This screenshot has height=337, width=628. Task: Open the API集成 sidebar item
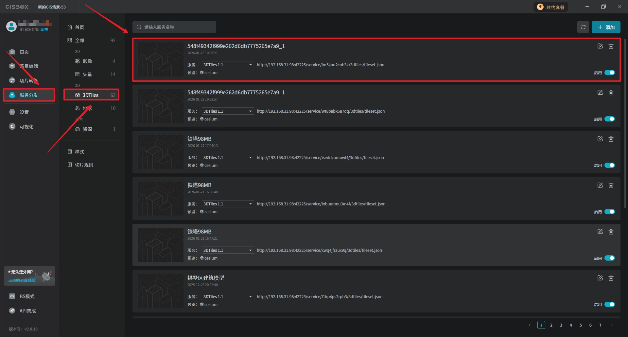point(27,311)
